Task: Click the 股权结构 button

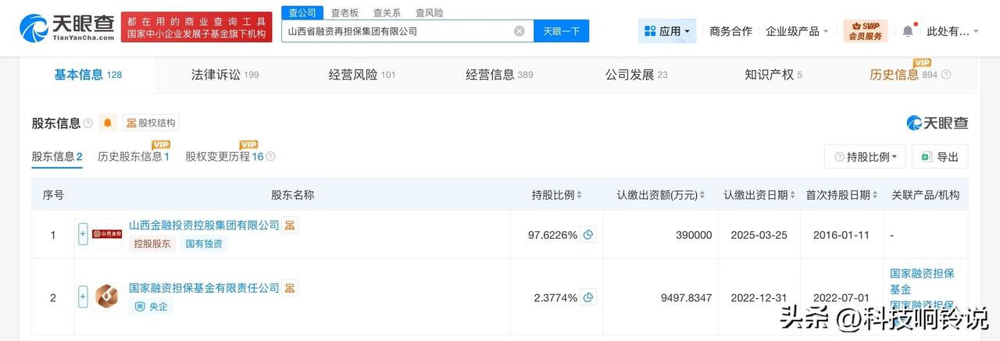Action: coord(150,123)
